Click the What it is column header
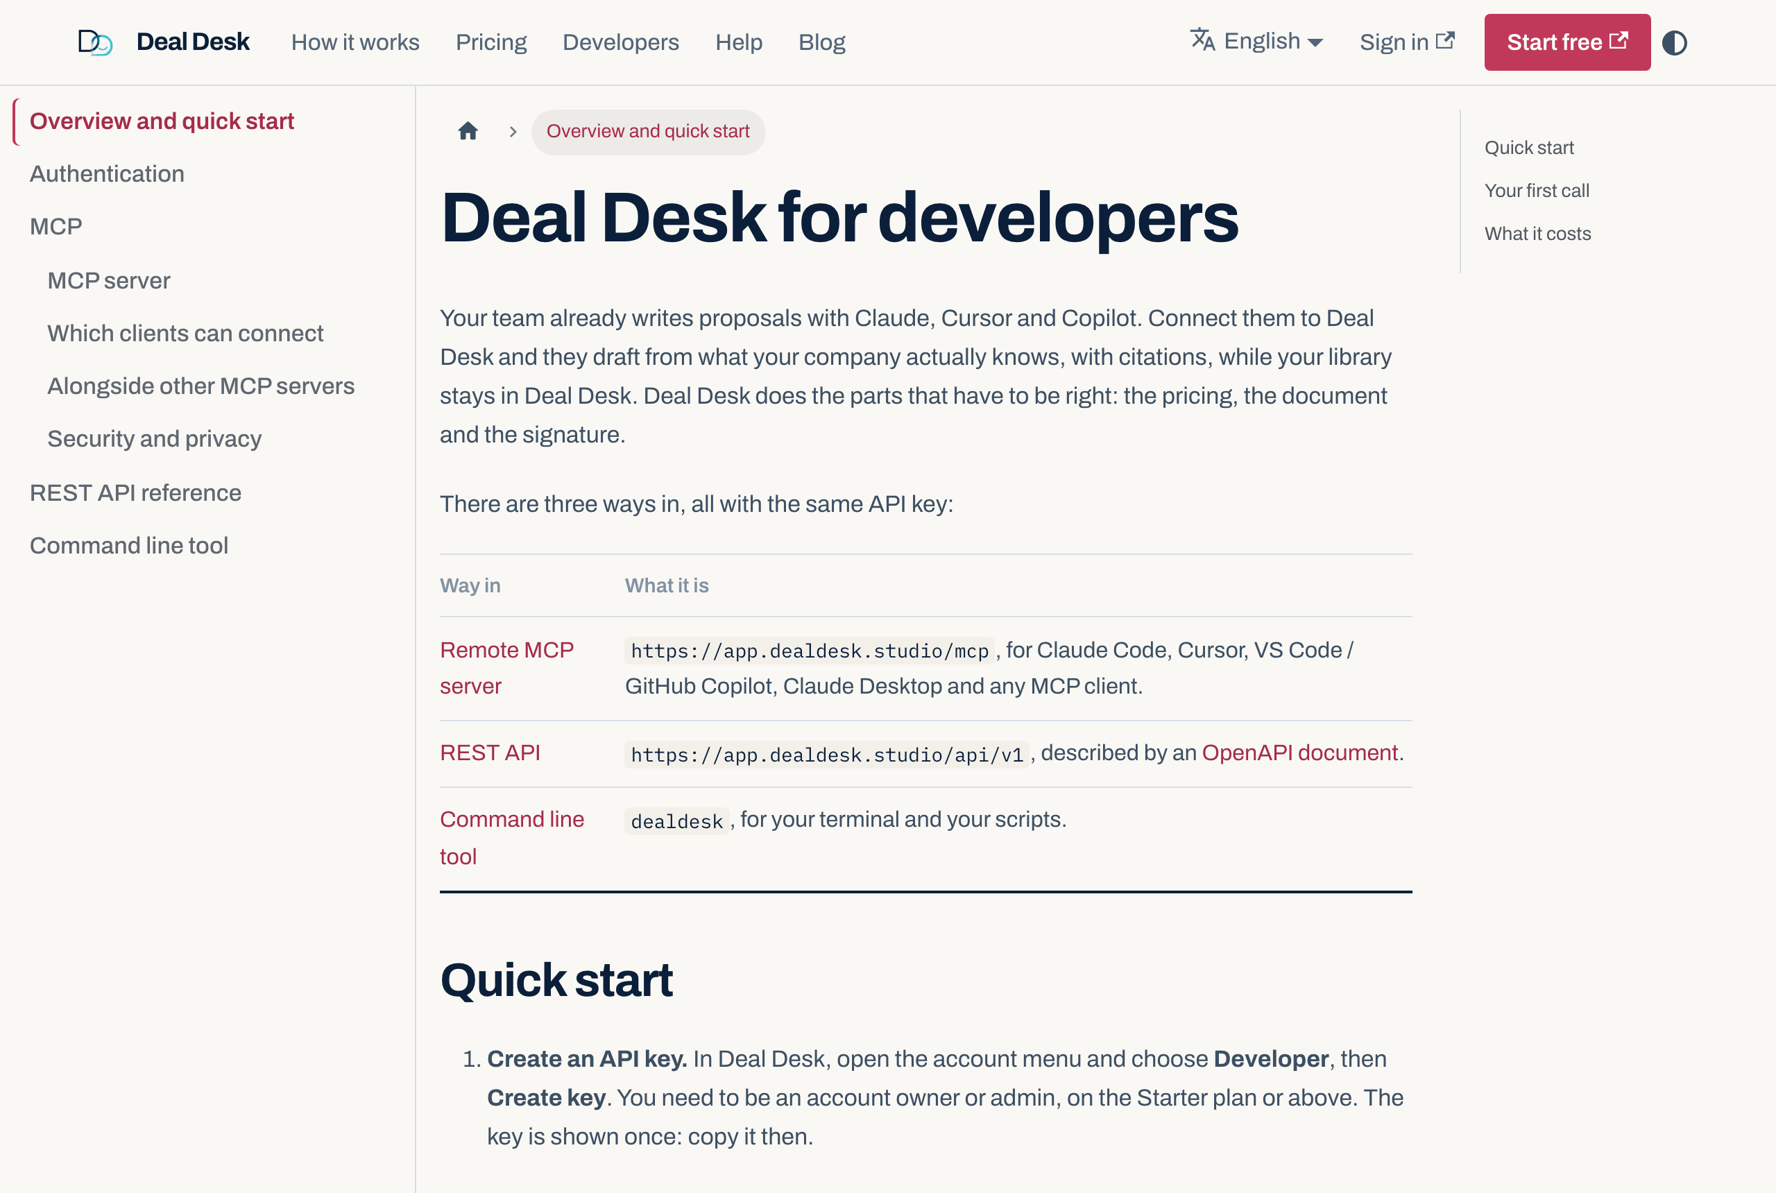The width and height of the screenshot is (1776, 1193). coord(667,585)
